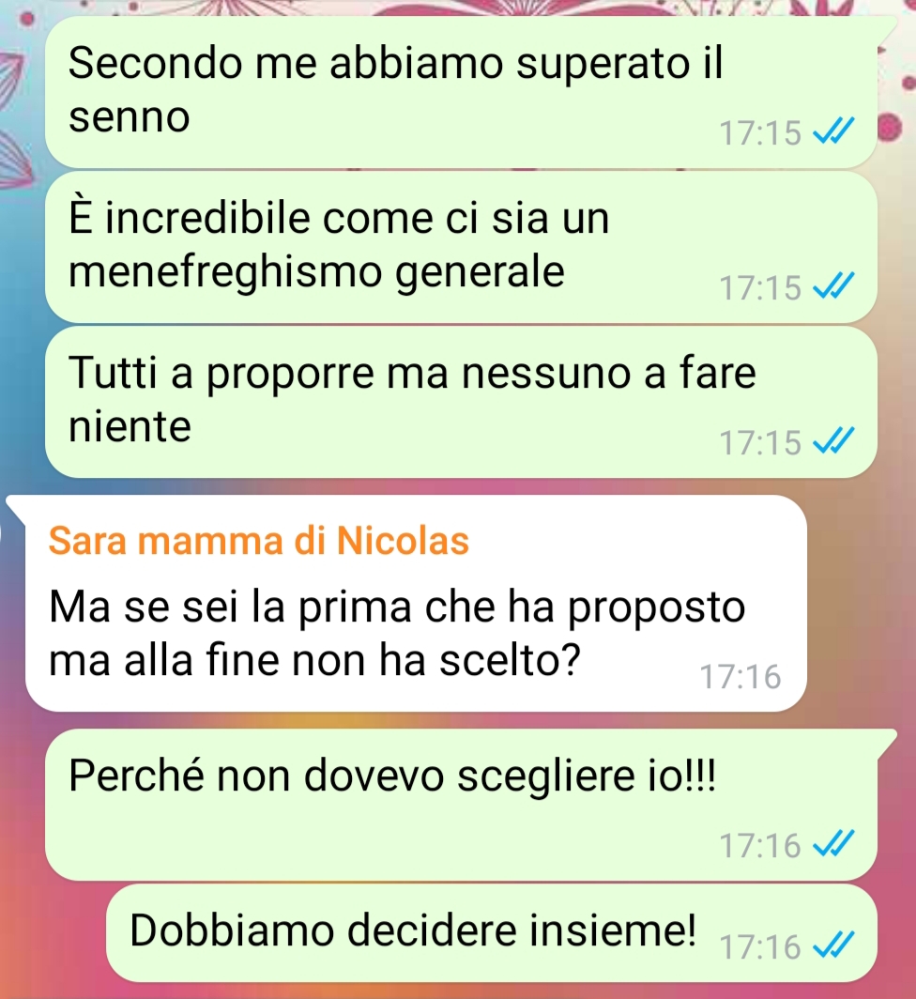Tap read checkmarks on 'Perché non dovevo scegliere' message
Viewport: 916px width, 999px height.
833,844
